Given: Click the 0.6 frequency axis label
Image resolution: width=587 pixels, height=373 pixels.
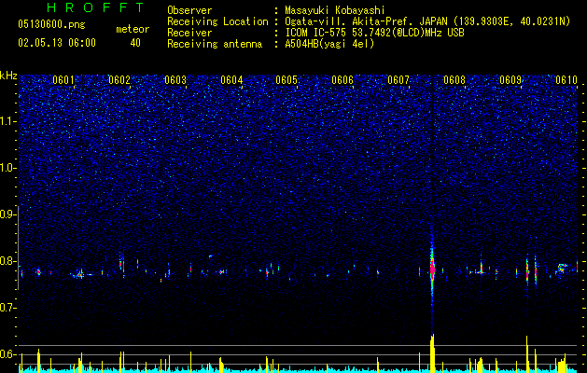Looking at the screenshot, I should click(x=7, y=354).
